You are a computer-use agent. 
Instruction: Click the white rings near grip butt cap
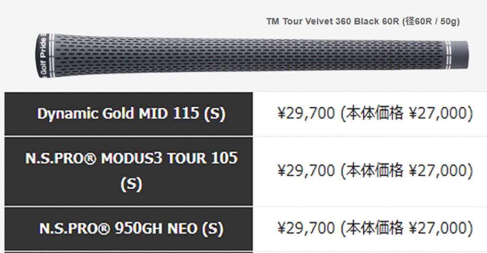50,55
